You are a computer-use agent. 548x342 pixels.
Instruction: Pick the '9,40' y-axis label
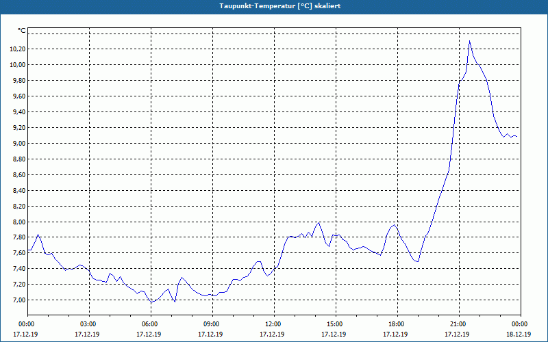19,111
